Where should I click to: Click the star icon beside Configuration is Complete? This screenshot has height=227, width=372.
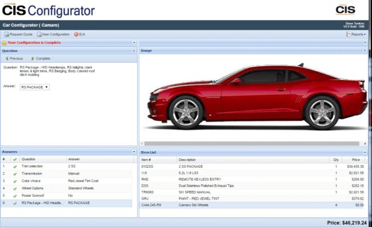4,43
